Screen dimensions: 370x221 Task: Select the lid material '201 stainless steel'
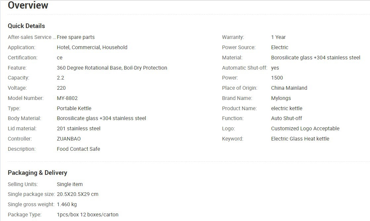coord(79,128)
